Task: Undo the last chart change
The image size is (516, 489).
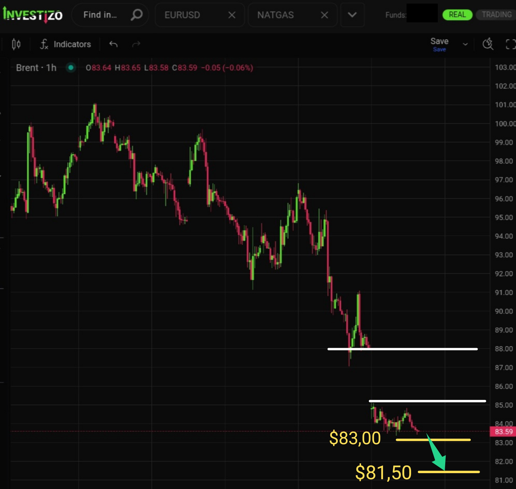Action: (113, 44)
